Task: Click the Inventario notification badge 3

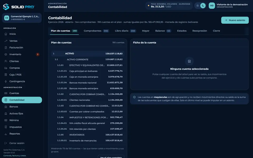Action: [38, 54]
